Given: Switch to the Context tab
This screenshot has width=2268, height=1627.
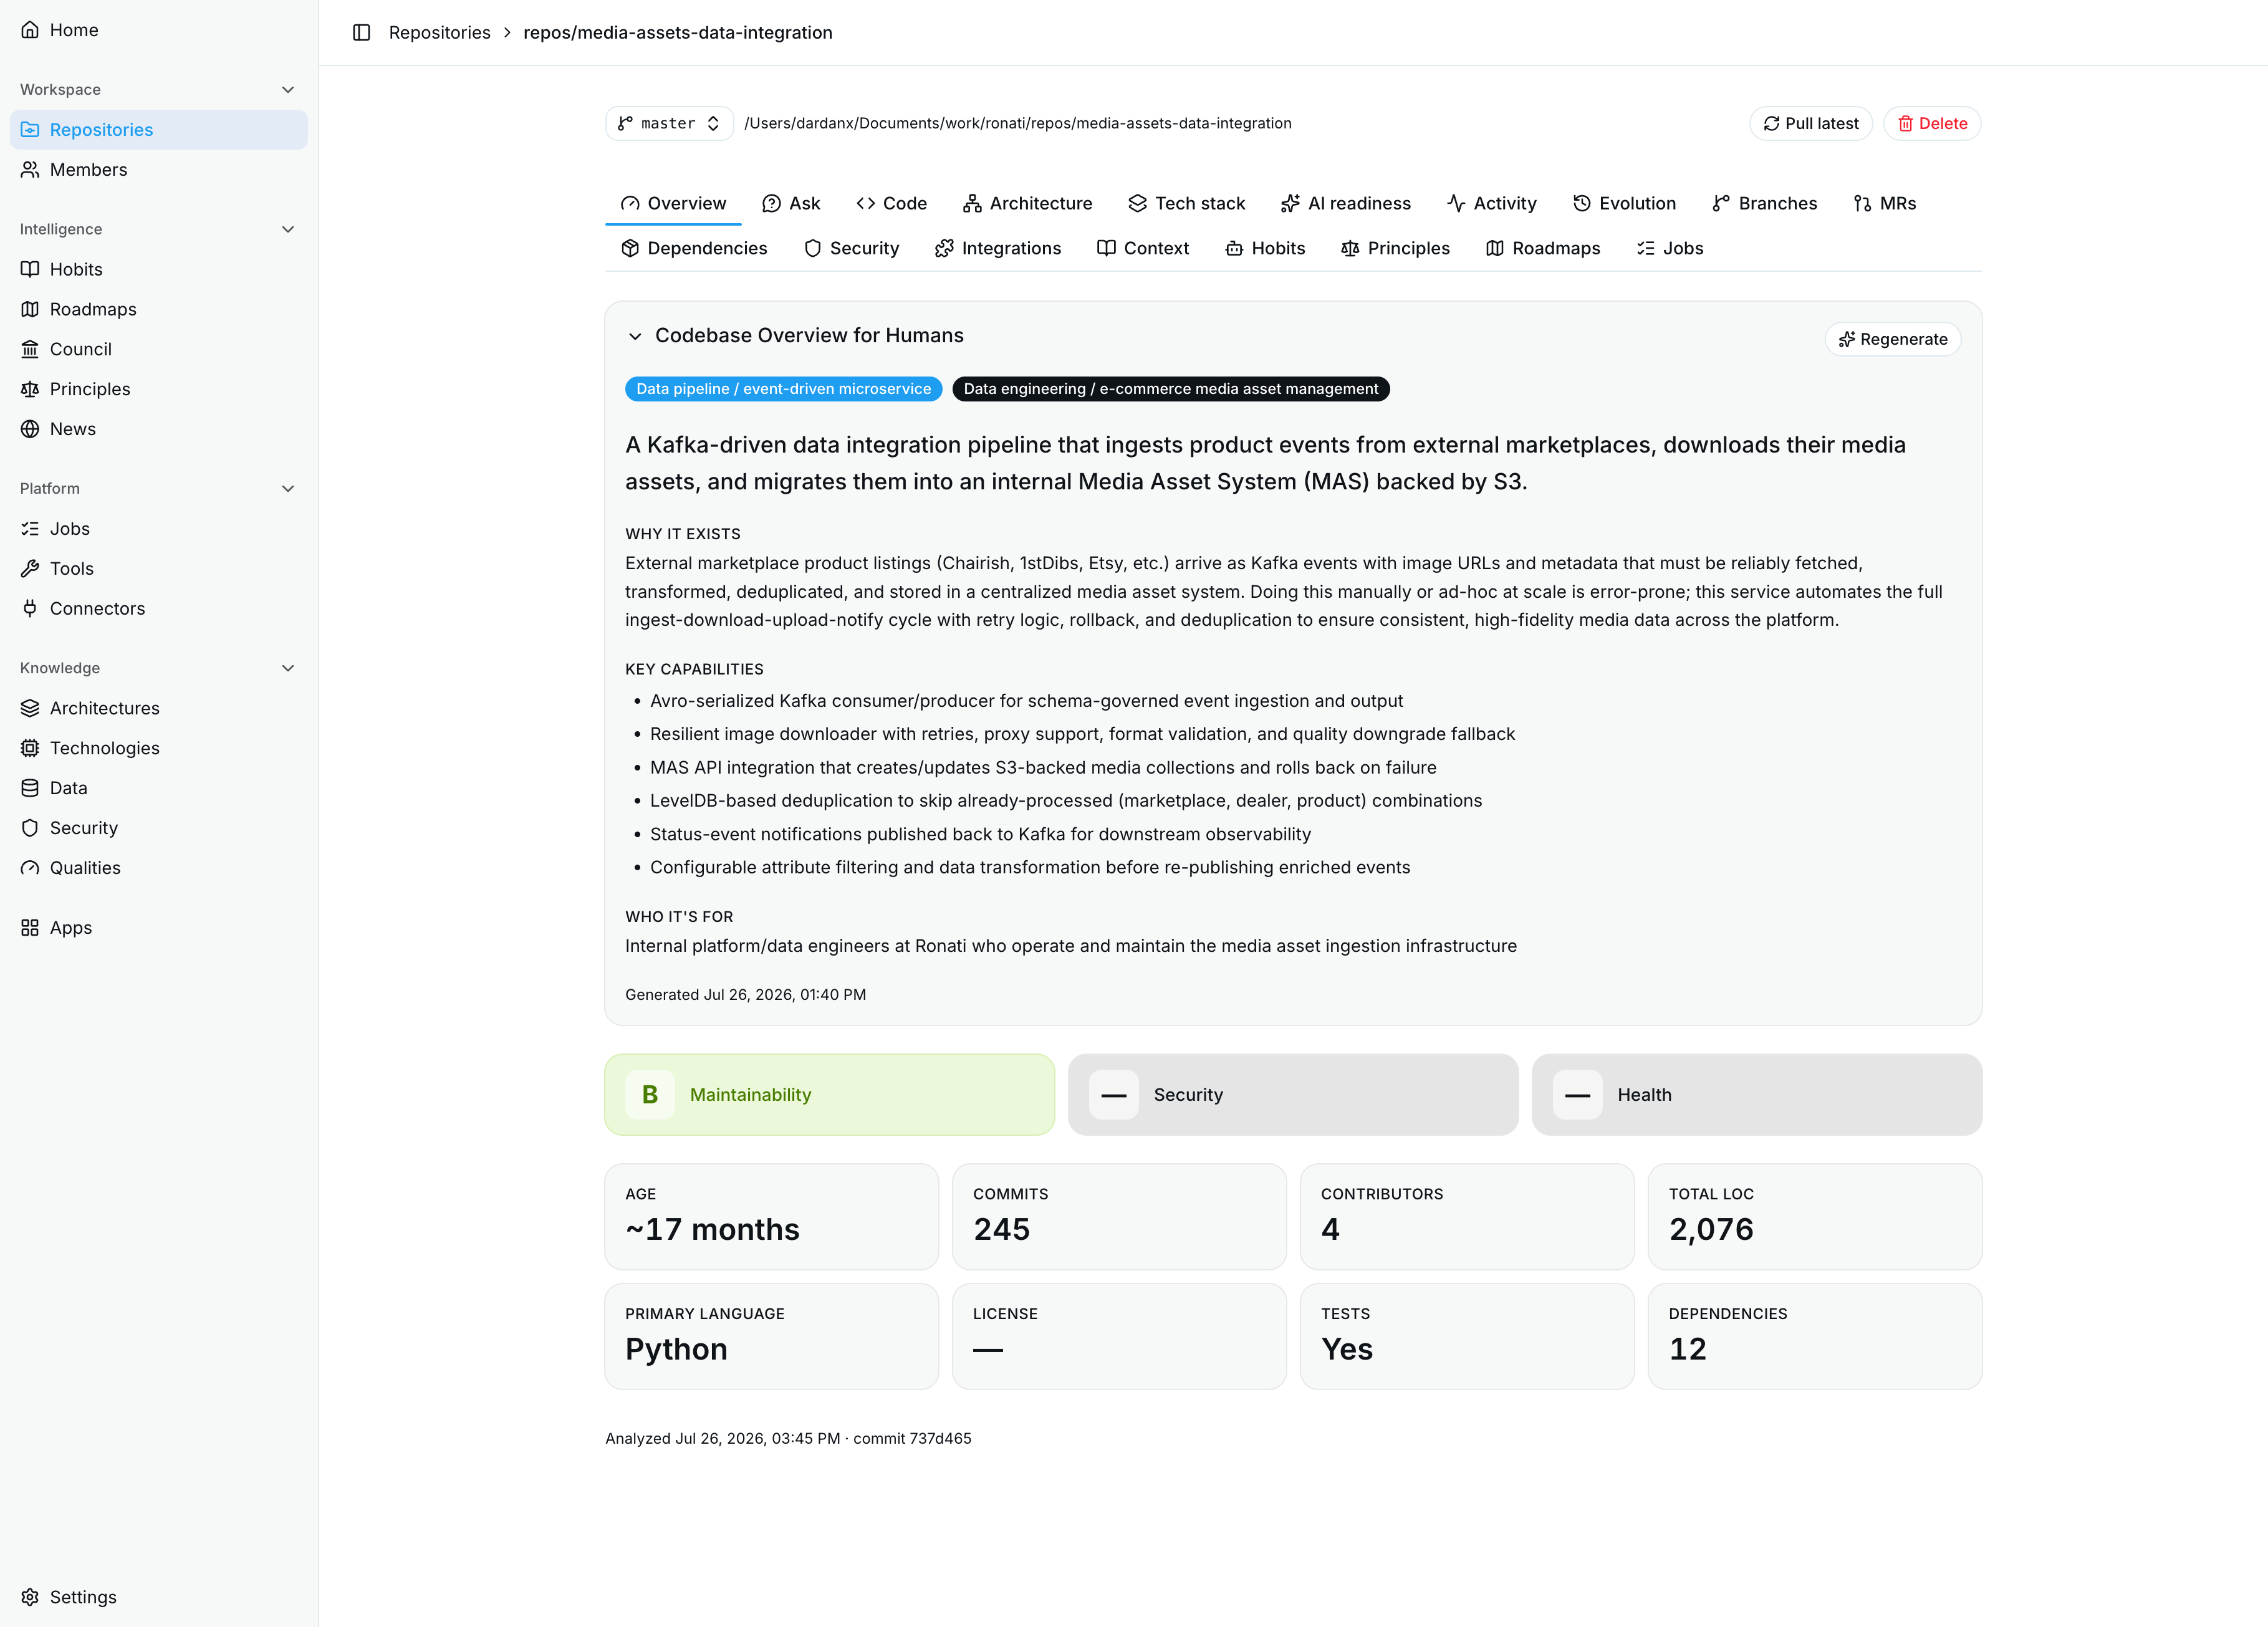Looking at the screenshot, I should (1142, 248).
